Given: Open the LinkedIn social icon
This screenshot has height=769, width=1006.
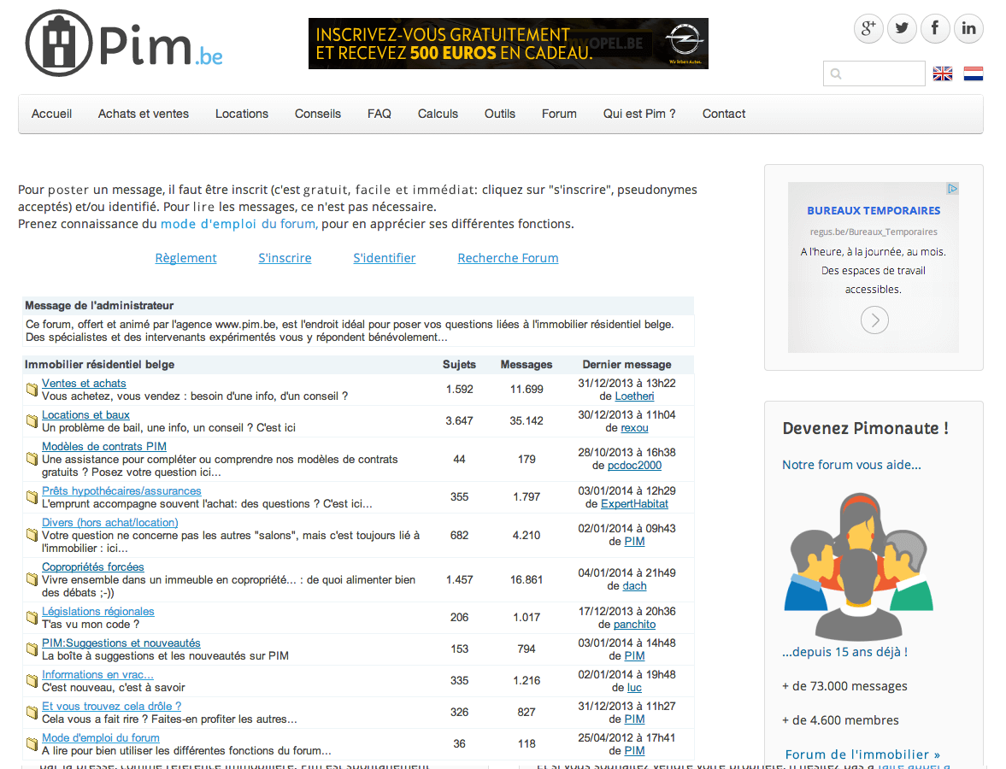Looking at the screenshot, I should click(x=968, y=29).
